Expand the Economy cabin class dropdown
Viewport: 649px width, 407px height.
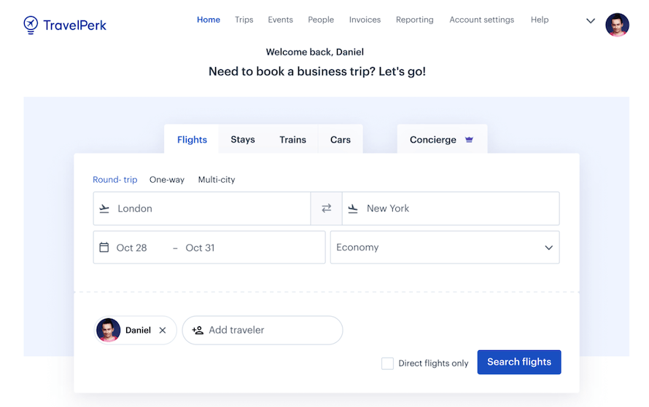pos(445,248)
